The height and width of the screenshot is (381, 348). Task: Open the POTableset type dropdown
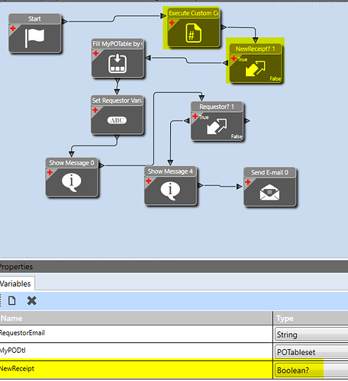(x=311, y=352)
